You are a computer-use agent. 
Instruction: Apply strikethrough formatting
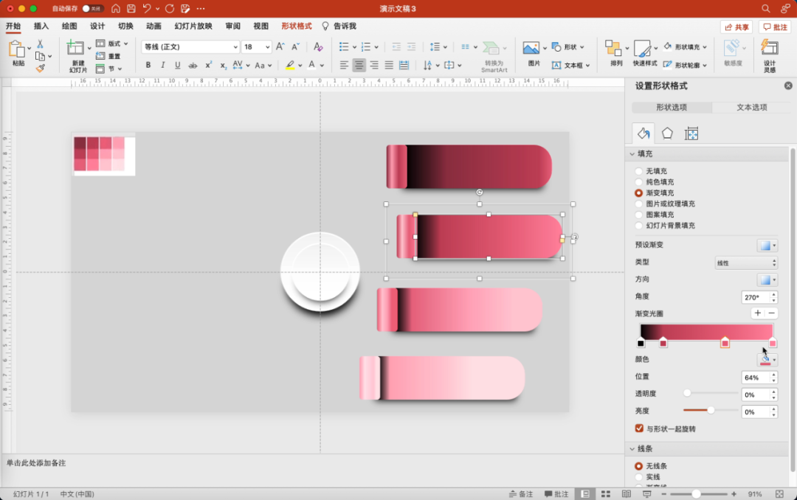(193, 65)
